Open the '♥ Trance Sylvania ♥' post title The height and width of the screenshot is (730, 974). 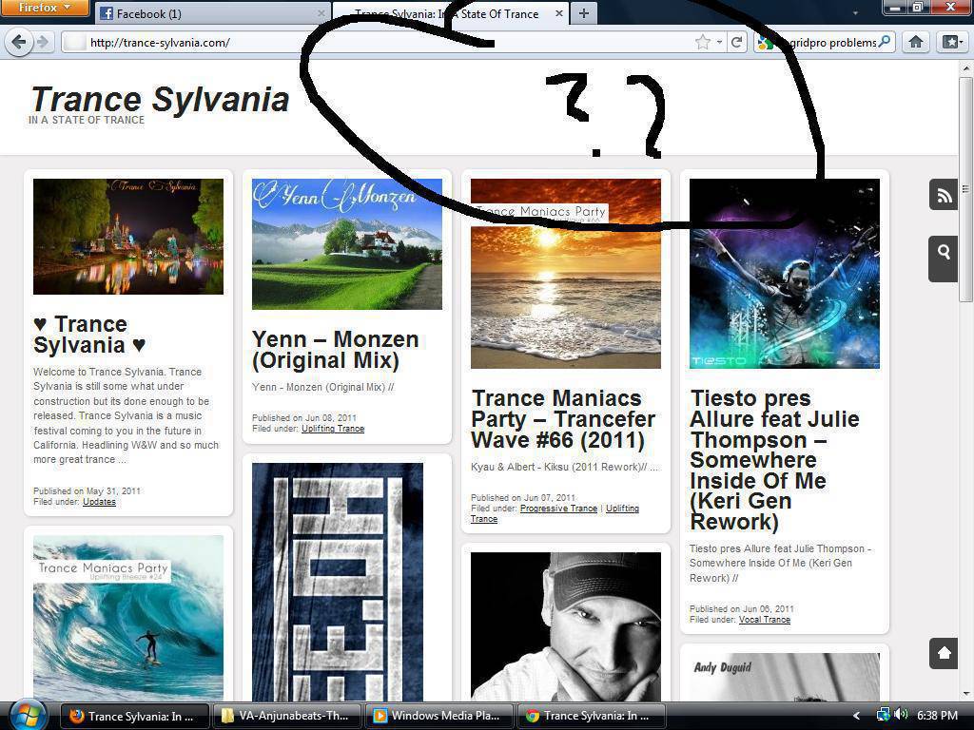(x=89, y=335)
